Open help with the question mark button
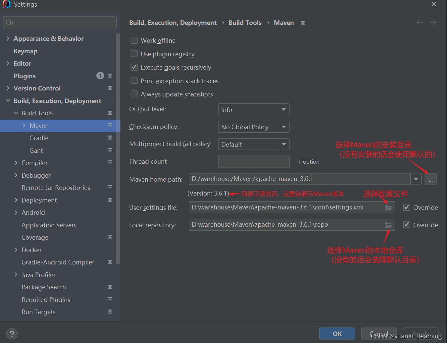 tap(12, 334)
